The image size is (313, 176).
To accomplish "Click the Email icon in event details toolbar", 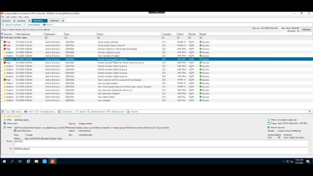I will [13, 111].
